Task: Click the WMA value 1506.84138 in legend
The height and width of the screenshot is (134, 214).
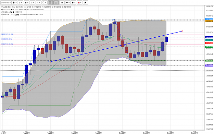Action: tap(18, 12)
